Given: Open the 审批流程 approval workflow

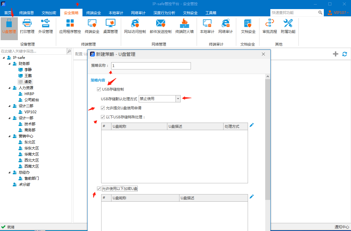Looking at the screenshot, I should click(269, 26).
